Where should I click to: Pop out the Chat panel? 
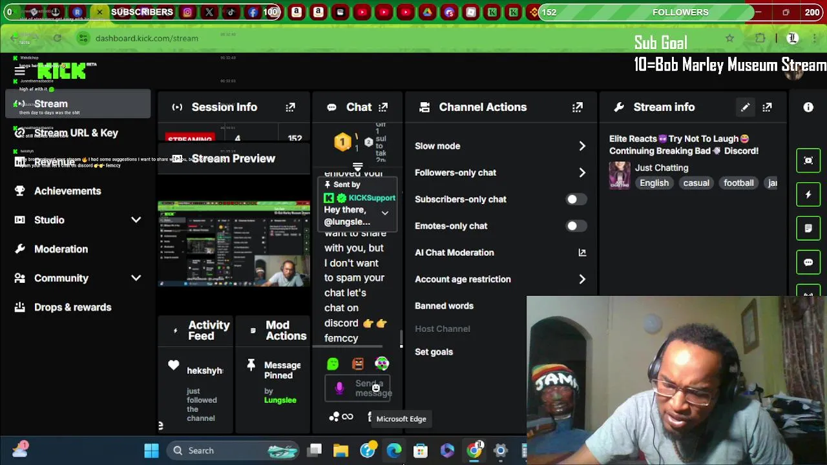click(x=383, y=107)
